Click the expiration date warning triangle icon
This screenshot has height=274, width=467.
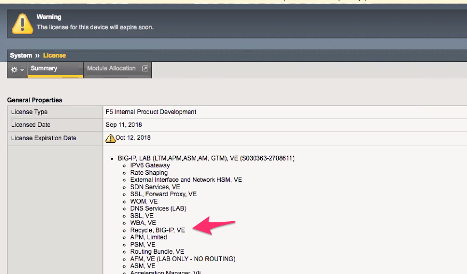110,138
